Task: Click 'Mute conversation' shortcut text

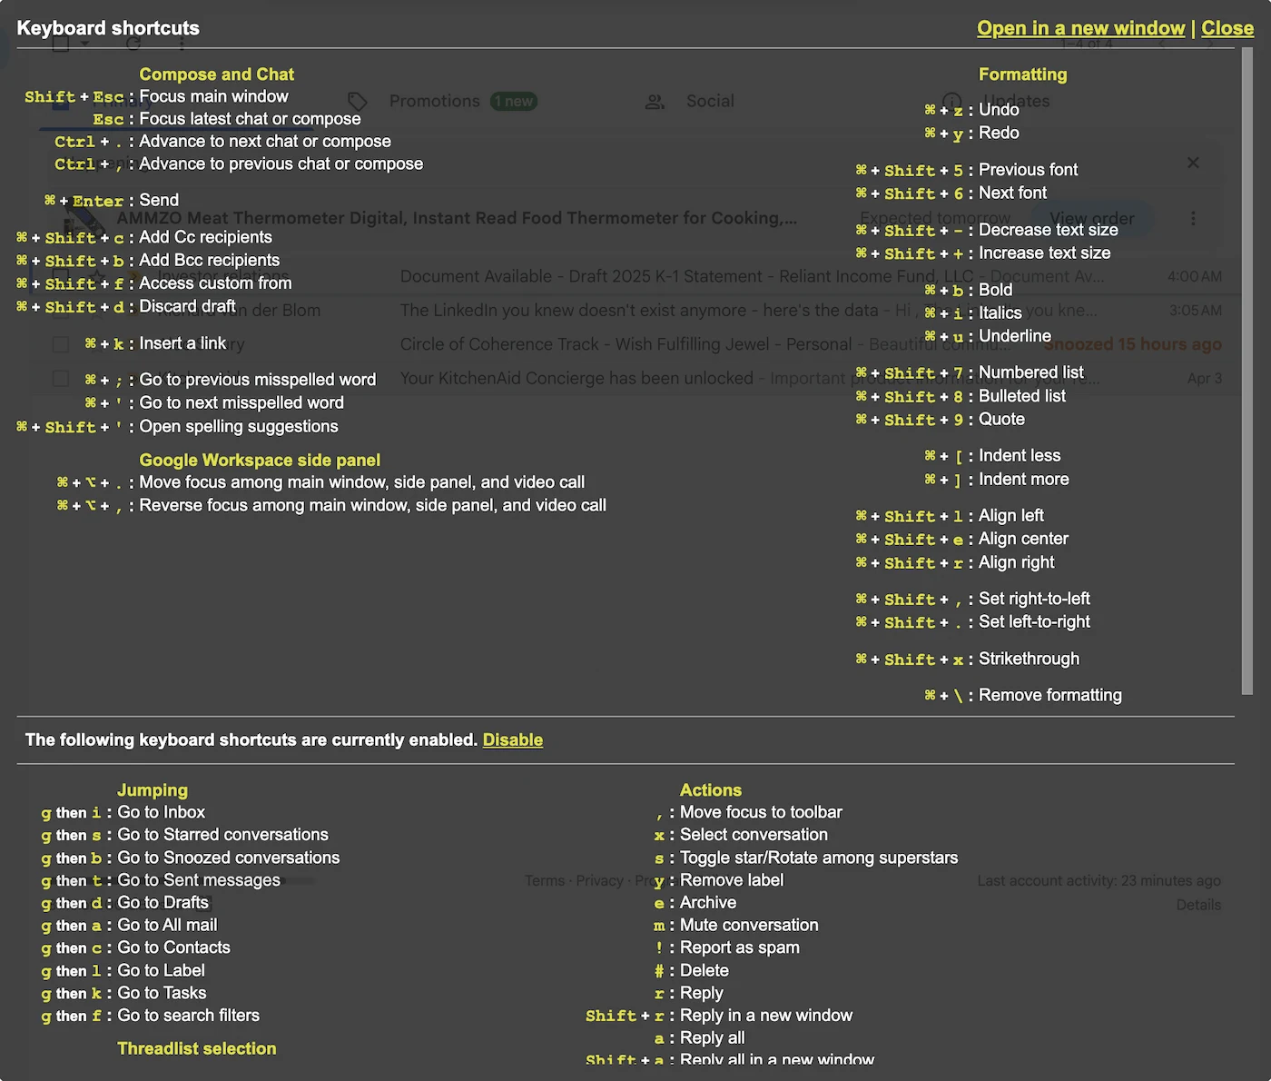Action: 749,925
